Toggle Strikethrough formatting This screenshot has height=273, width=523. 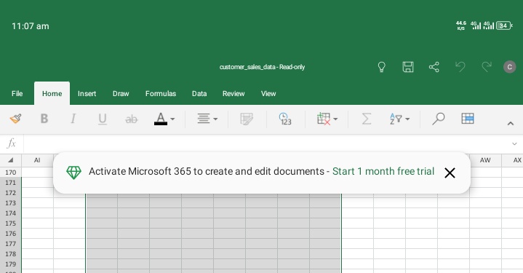132,119
